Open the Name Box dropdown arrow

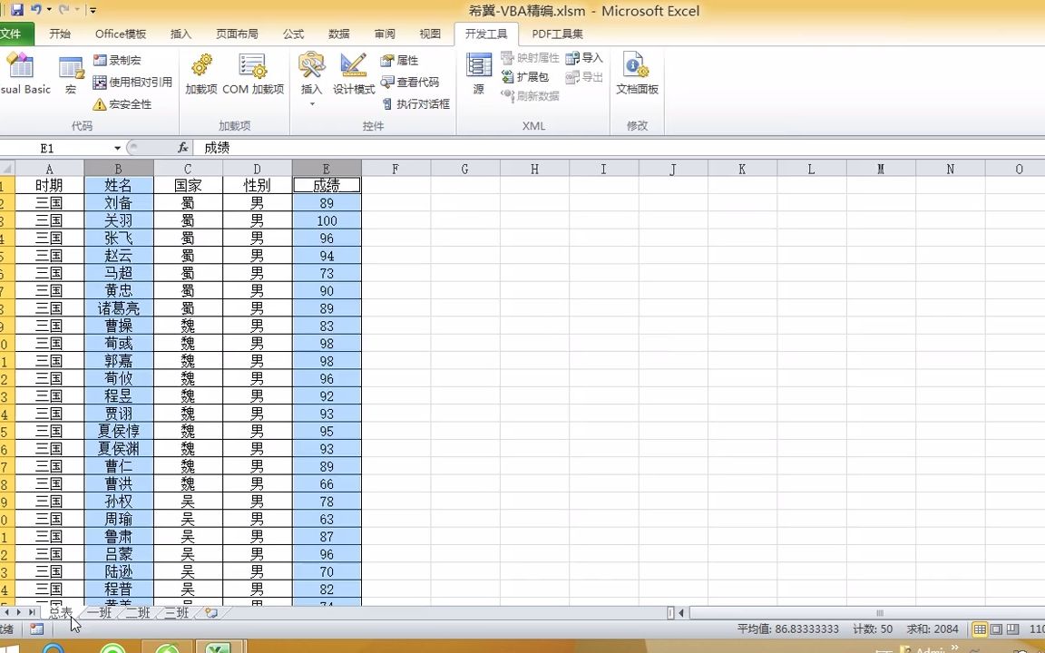pyautogui.click(x=119, y=146)
